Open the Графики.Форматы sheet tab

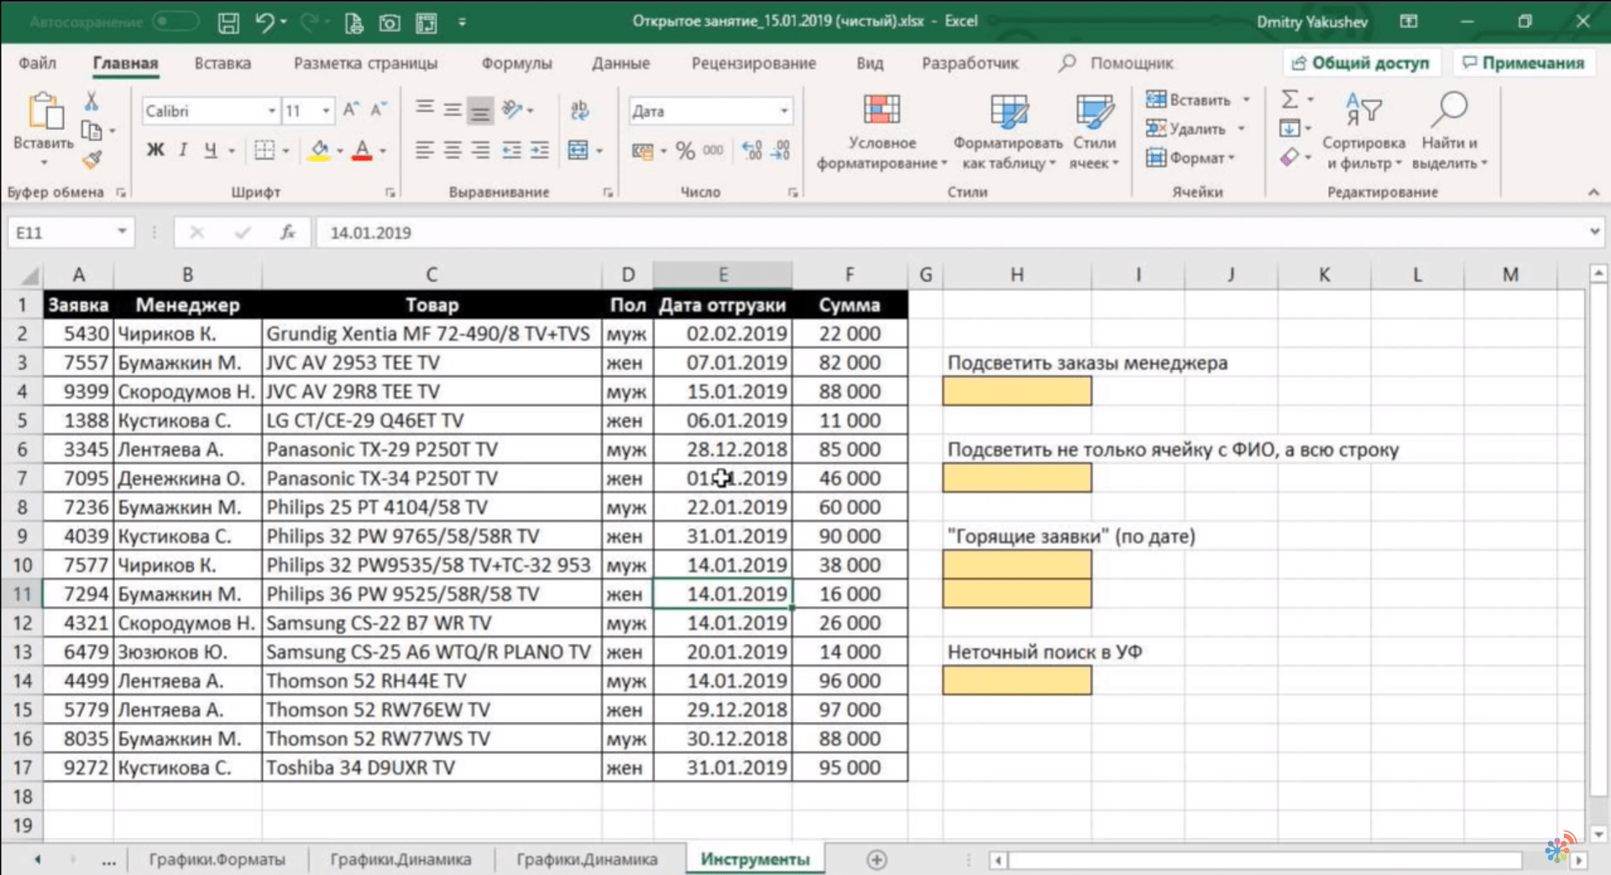point(216,859)
